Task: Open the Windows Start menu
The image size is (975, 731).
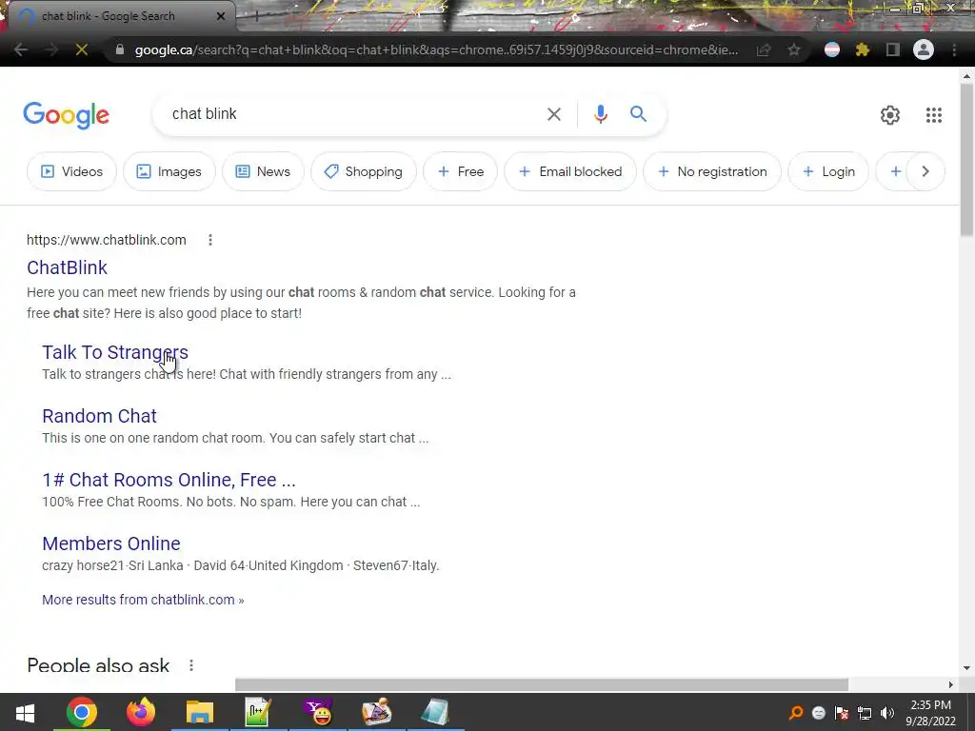Action: click(25, 712)
